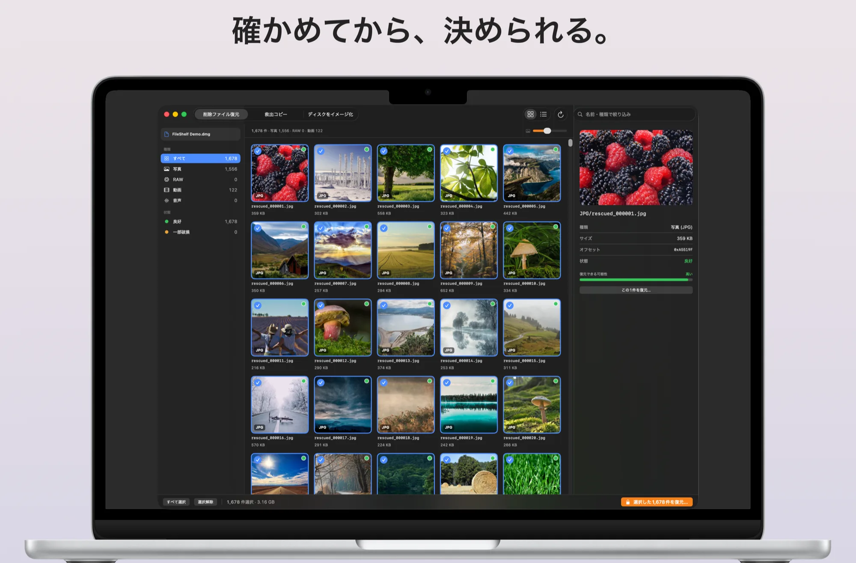Screen dimensions: 856x563
Task: Toggle checkmark on rescued_000008.jpg
Action: click(384, 228)
